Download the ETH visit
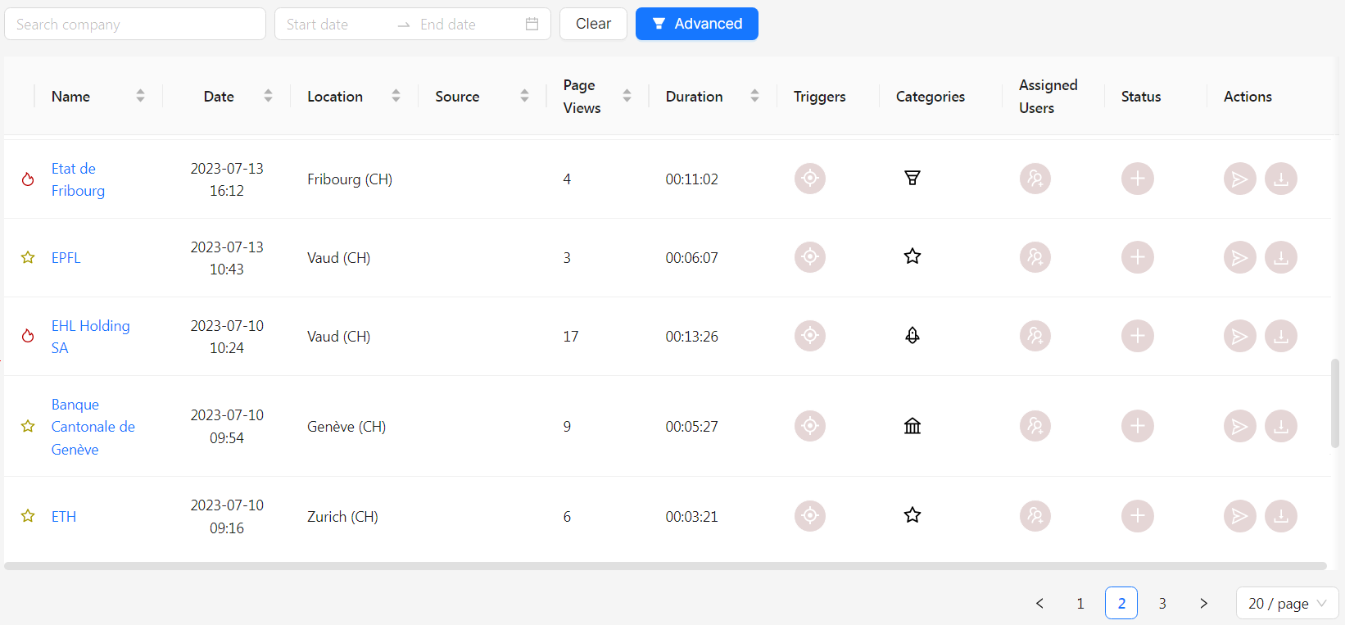The image size is (1345, 625). pyautogui.click(x=1281, y=516)
